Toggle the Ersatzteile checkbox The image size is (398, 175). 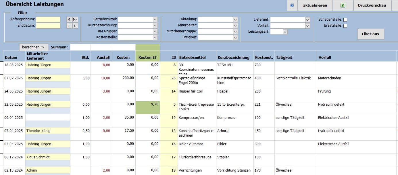345,26
